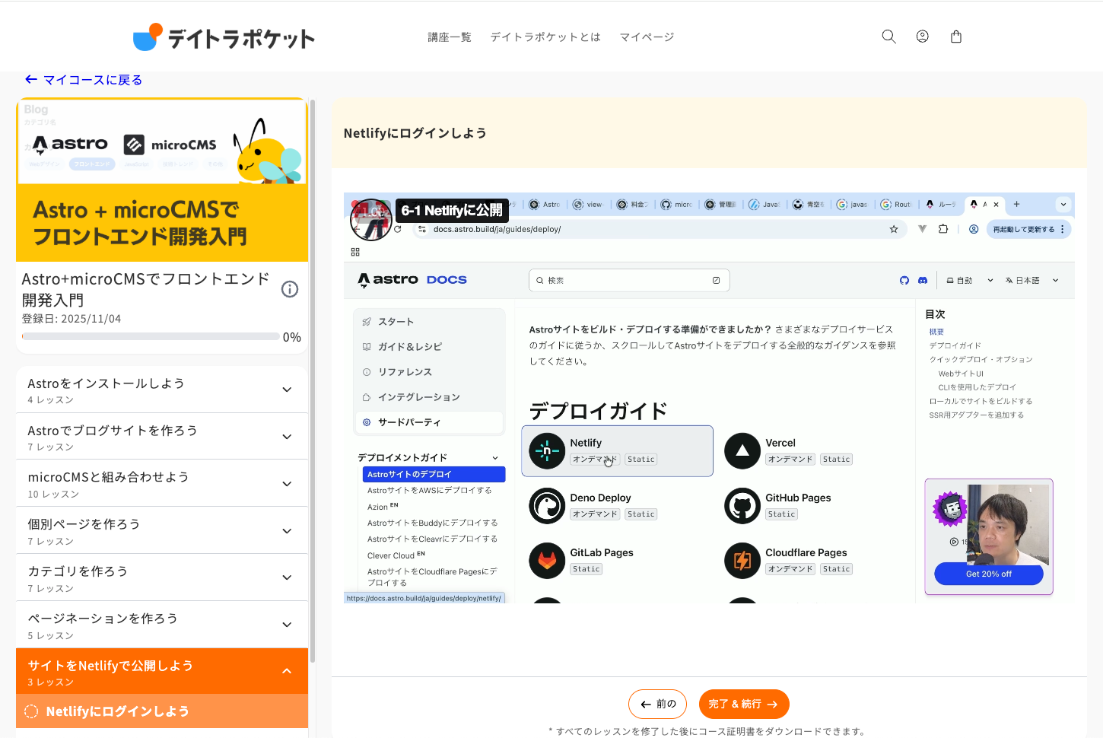Open the site search icon
The height and width of the screenshot is (738, 1103).
pyautogui.click(x=888, y=37)
